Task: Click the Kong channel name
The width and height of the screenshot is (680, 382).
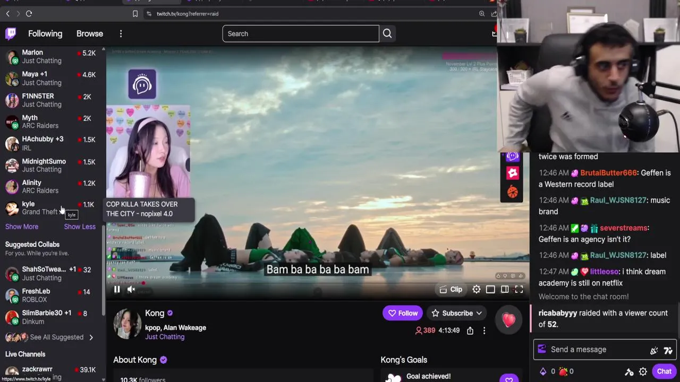Action: pos(155,313)
